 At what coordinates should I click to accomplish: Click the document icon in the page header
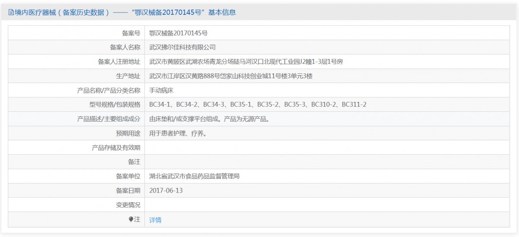[11, 13]
